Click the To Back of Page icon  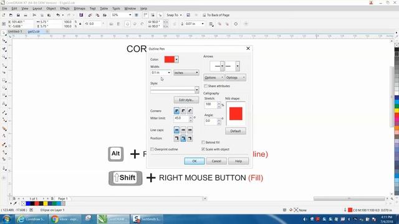pos(204,15)
